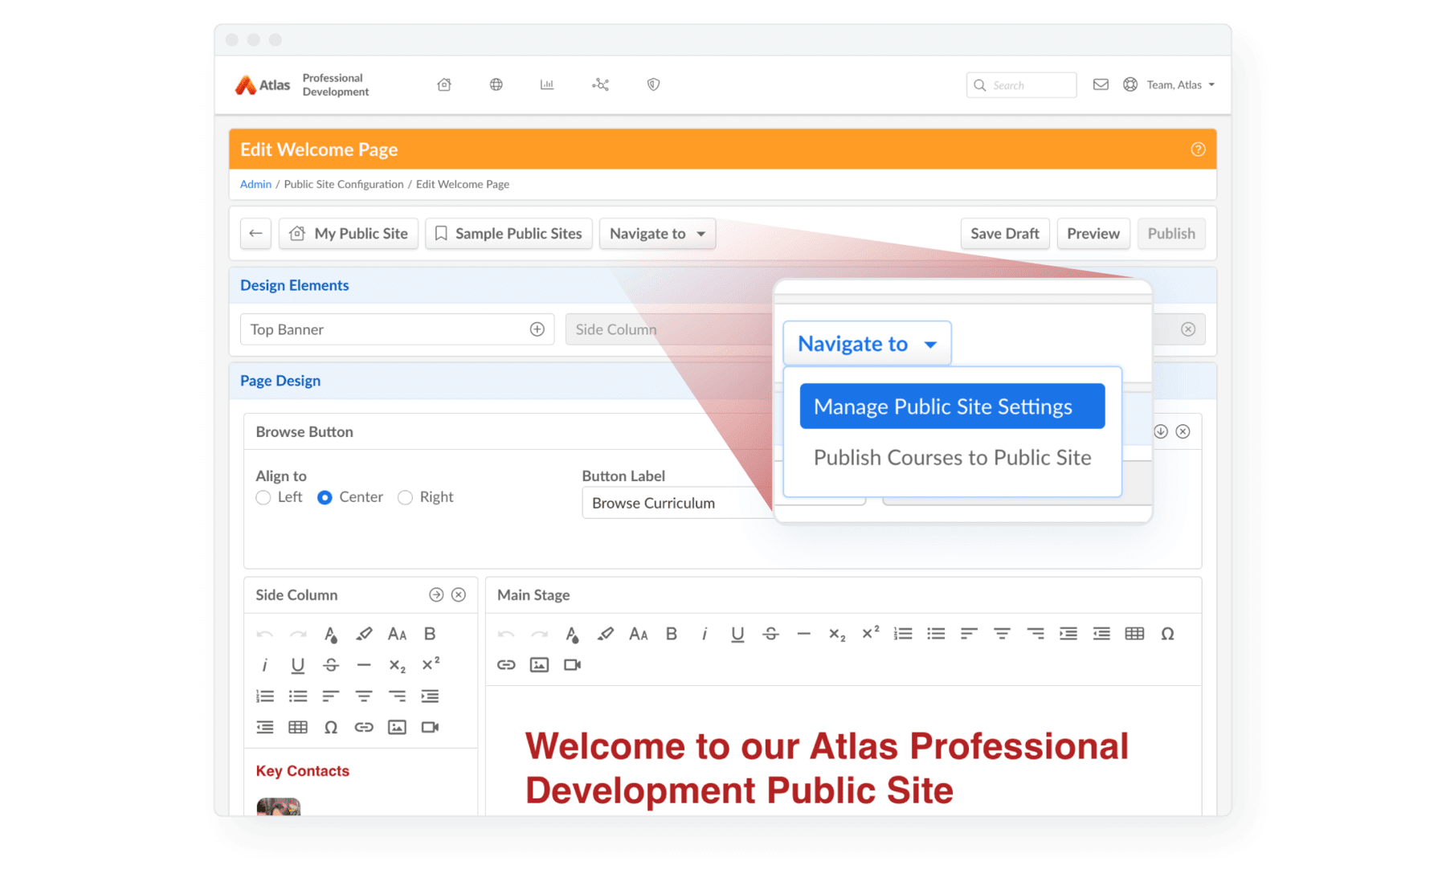
Task: Apply subscript in Main Stage editor
Action: coord(837,634)
